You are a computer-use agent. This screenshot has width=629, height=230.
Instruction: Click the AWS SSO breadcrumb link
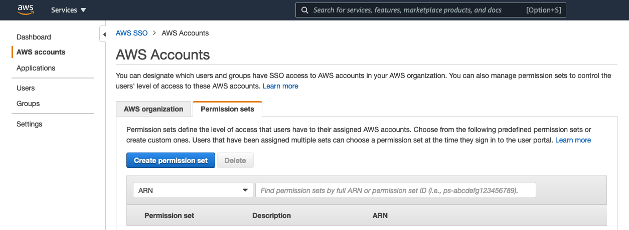pyautogui.click(x=131, y=33)
